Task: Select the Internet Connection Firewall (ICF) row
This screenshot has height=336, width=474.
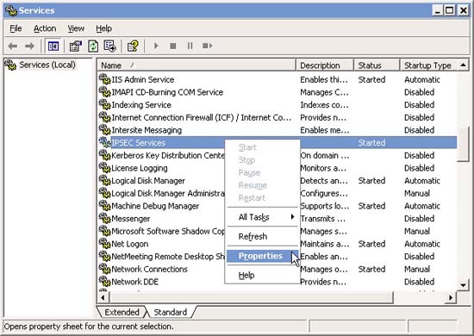Action: pos(277,117)
